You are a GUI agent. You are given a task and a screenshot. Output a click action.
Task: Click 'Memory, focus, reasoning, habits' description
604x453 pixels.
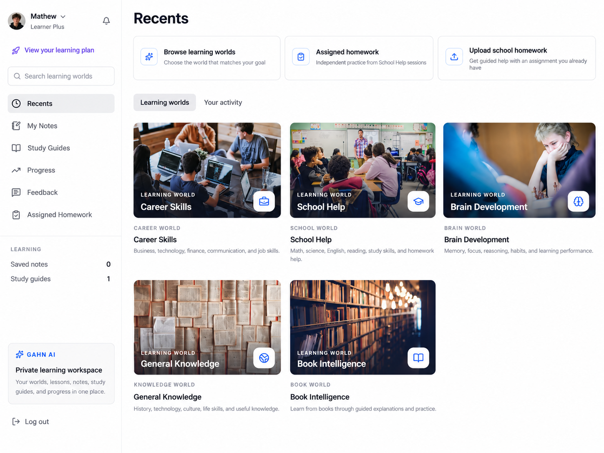(518, 251)
